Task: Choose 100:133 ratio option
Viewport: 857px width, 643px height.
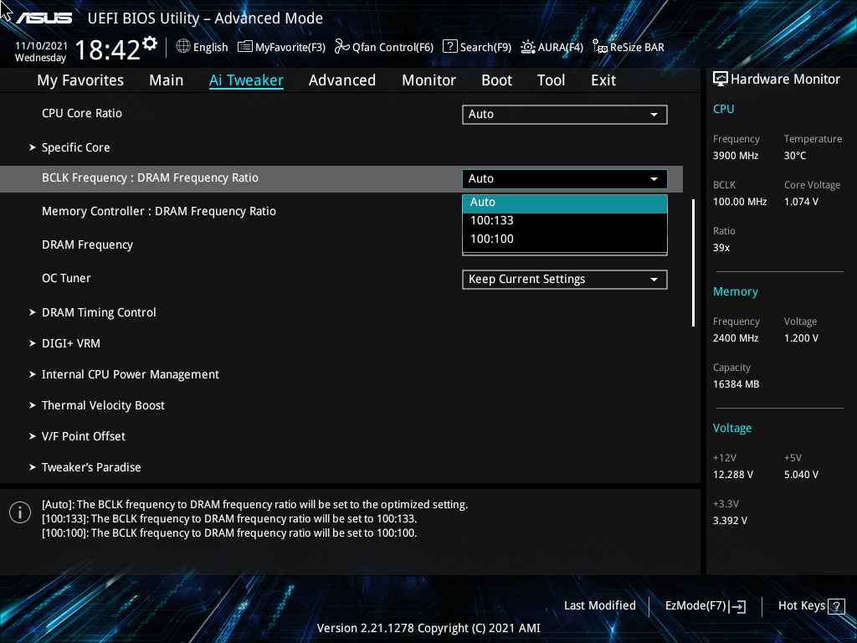Action: click(565, 221)
